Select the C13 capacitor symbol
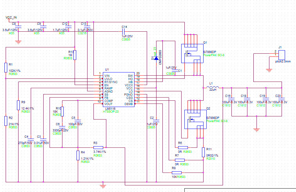The width and height of the screenshot is (296, 192). tap(87, 27)
